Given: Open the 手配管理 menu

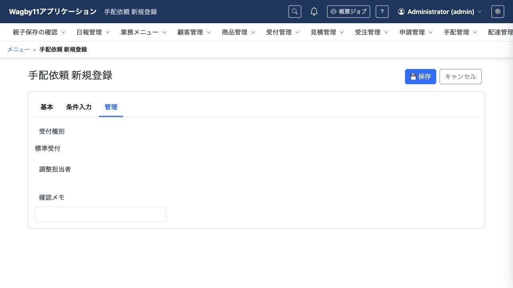Looking at the screenshot, I should click(x=460, y=32).
